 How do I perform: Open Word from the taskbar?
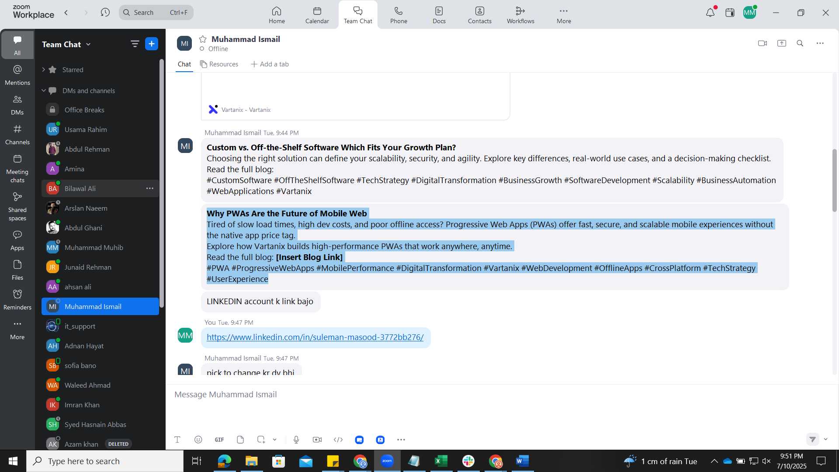(523, 461)
